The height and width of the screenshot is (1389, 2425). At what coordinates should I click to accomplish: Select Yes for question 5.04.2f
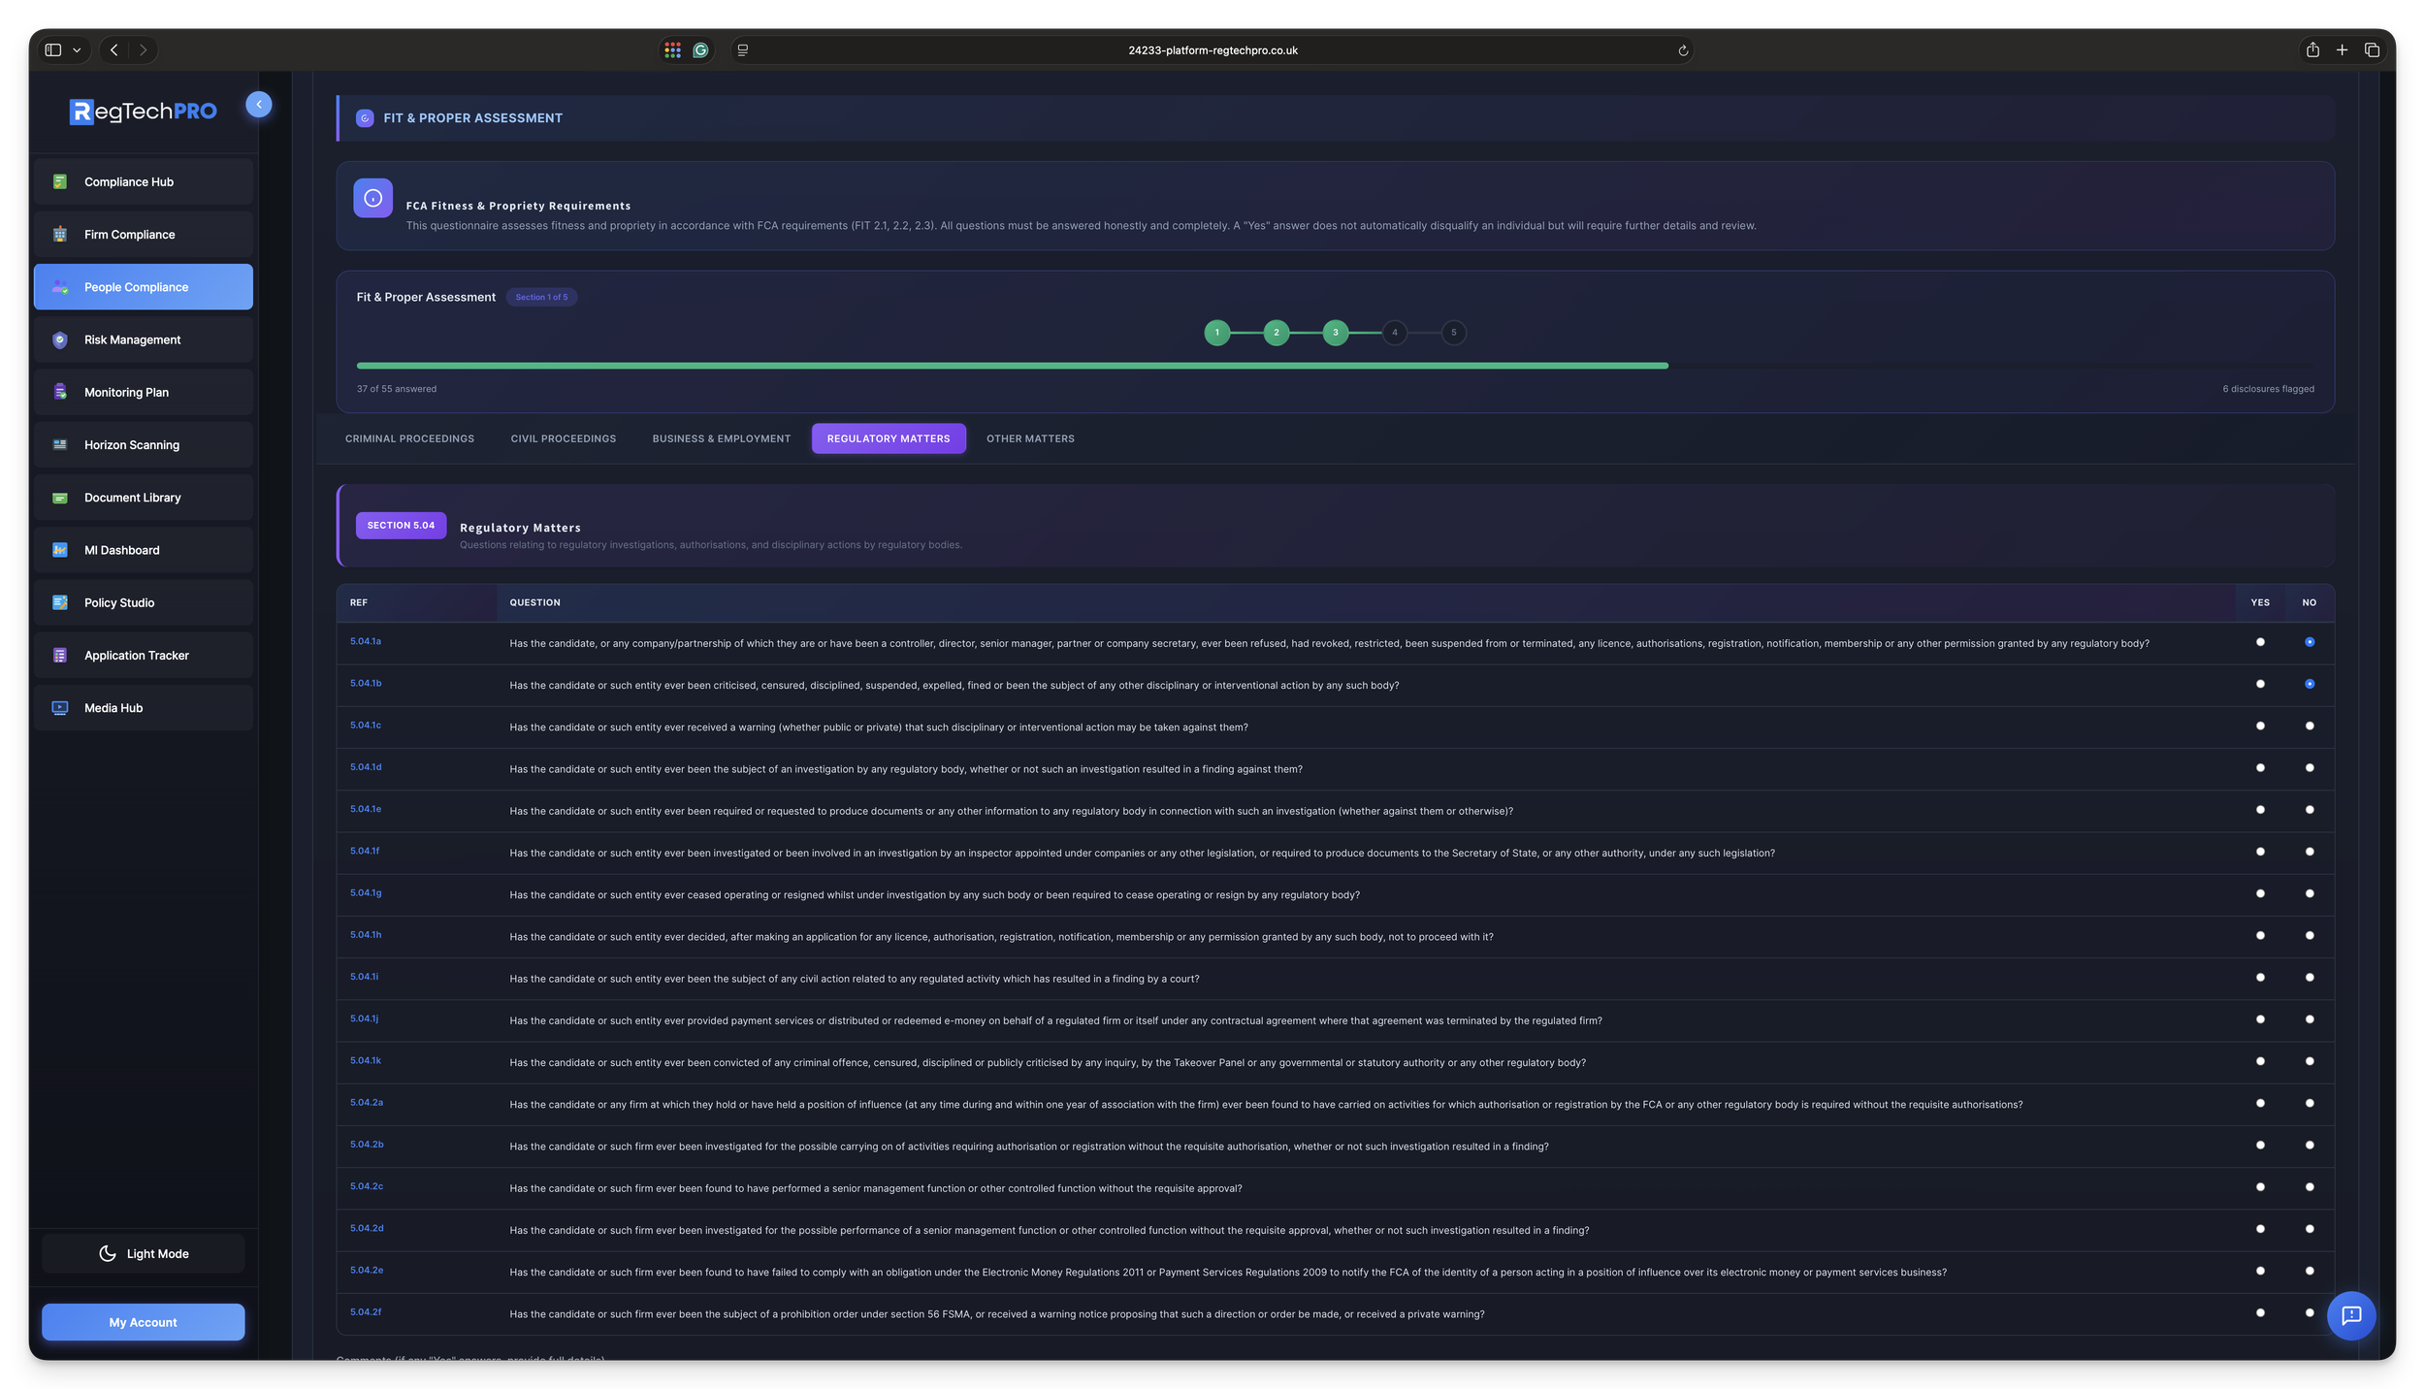point(2260,1312)
